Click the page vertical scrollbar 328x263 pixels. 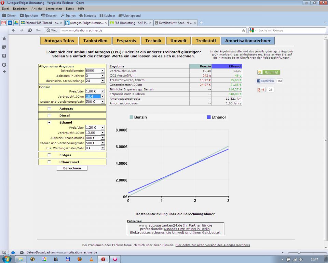pos(326,140)
